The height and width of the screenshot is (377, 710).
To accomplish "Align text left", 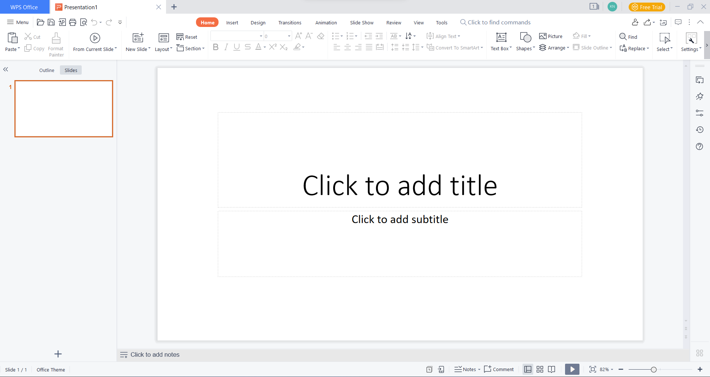I will 337,47.
